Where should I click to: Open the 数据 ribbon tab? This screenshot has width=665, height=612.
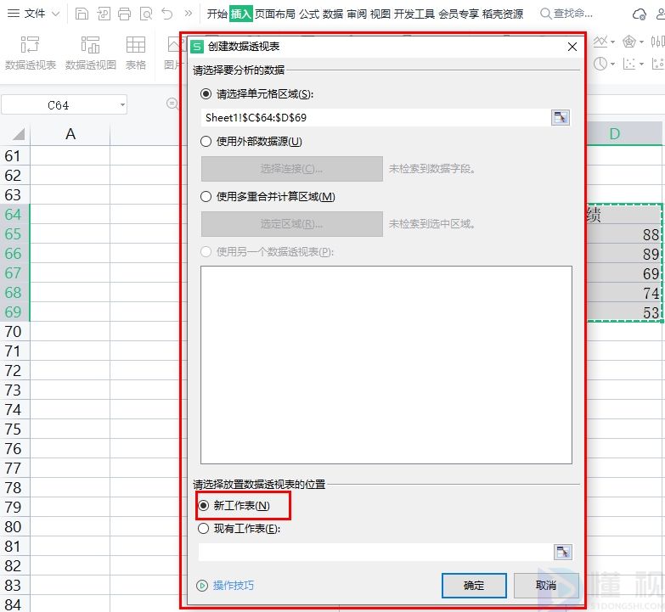[x=333, y=14]
